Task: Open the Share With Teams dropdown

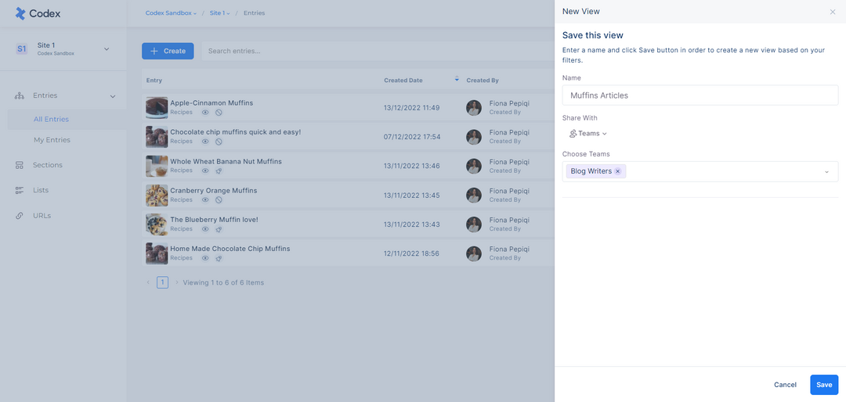Action: (x=588, y=134)
